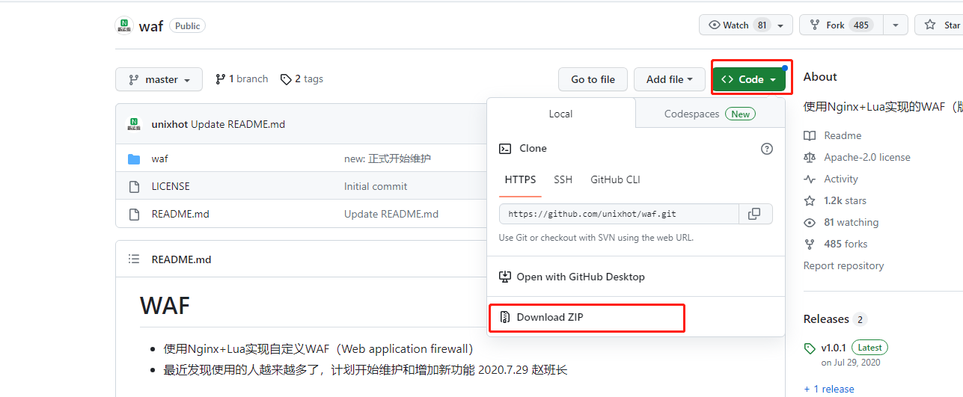963x397 pixels.
Task: Switch to the Codespaces tab
Action: click(709, 114)
